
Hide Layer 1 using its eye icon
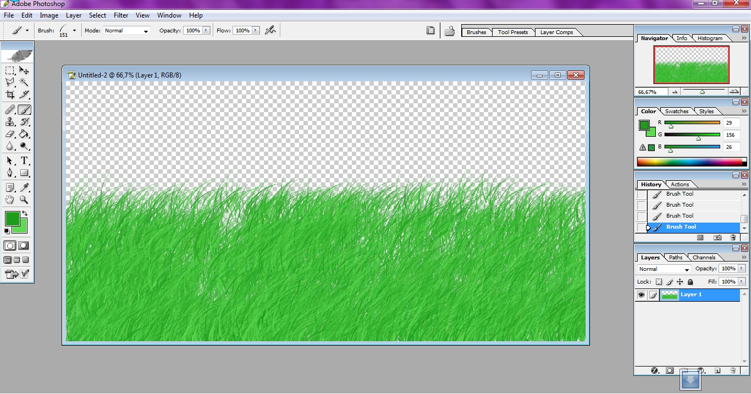click(x=641, y=295)
